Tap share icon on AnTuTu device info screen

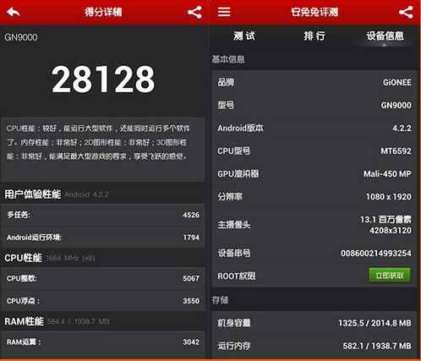[406, 12]
